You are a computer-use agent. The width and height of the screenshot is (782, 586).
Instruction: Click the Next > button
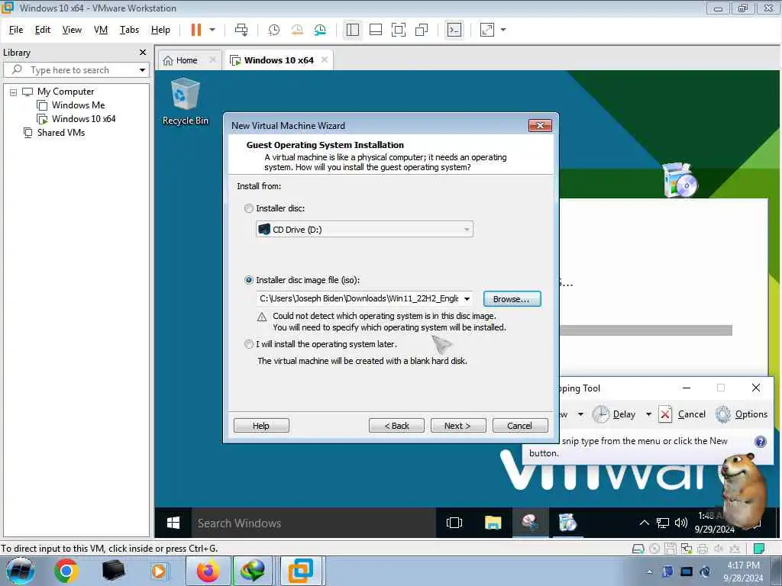point(458,426)
